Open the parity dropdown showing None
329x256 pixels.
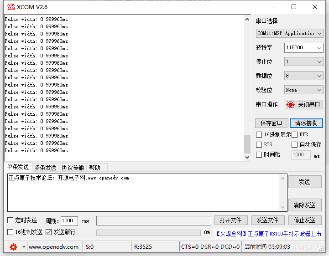[303, 90]
